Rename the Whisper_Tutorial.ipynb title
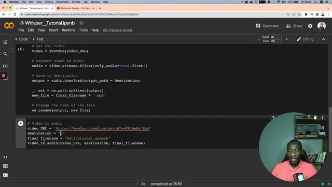 tap(50, 23)
